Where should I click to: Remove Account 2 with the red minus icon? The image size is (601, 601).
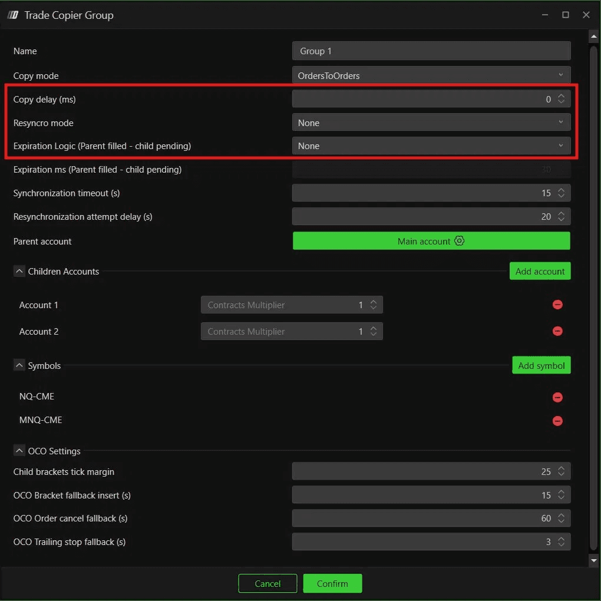[557, 331]
